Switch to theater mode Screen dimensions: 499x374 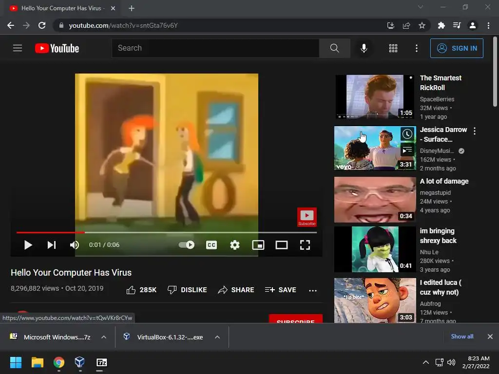point(282,245)
